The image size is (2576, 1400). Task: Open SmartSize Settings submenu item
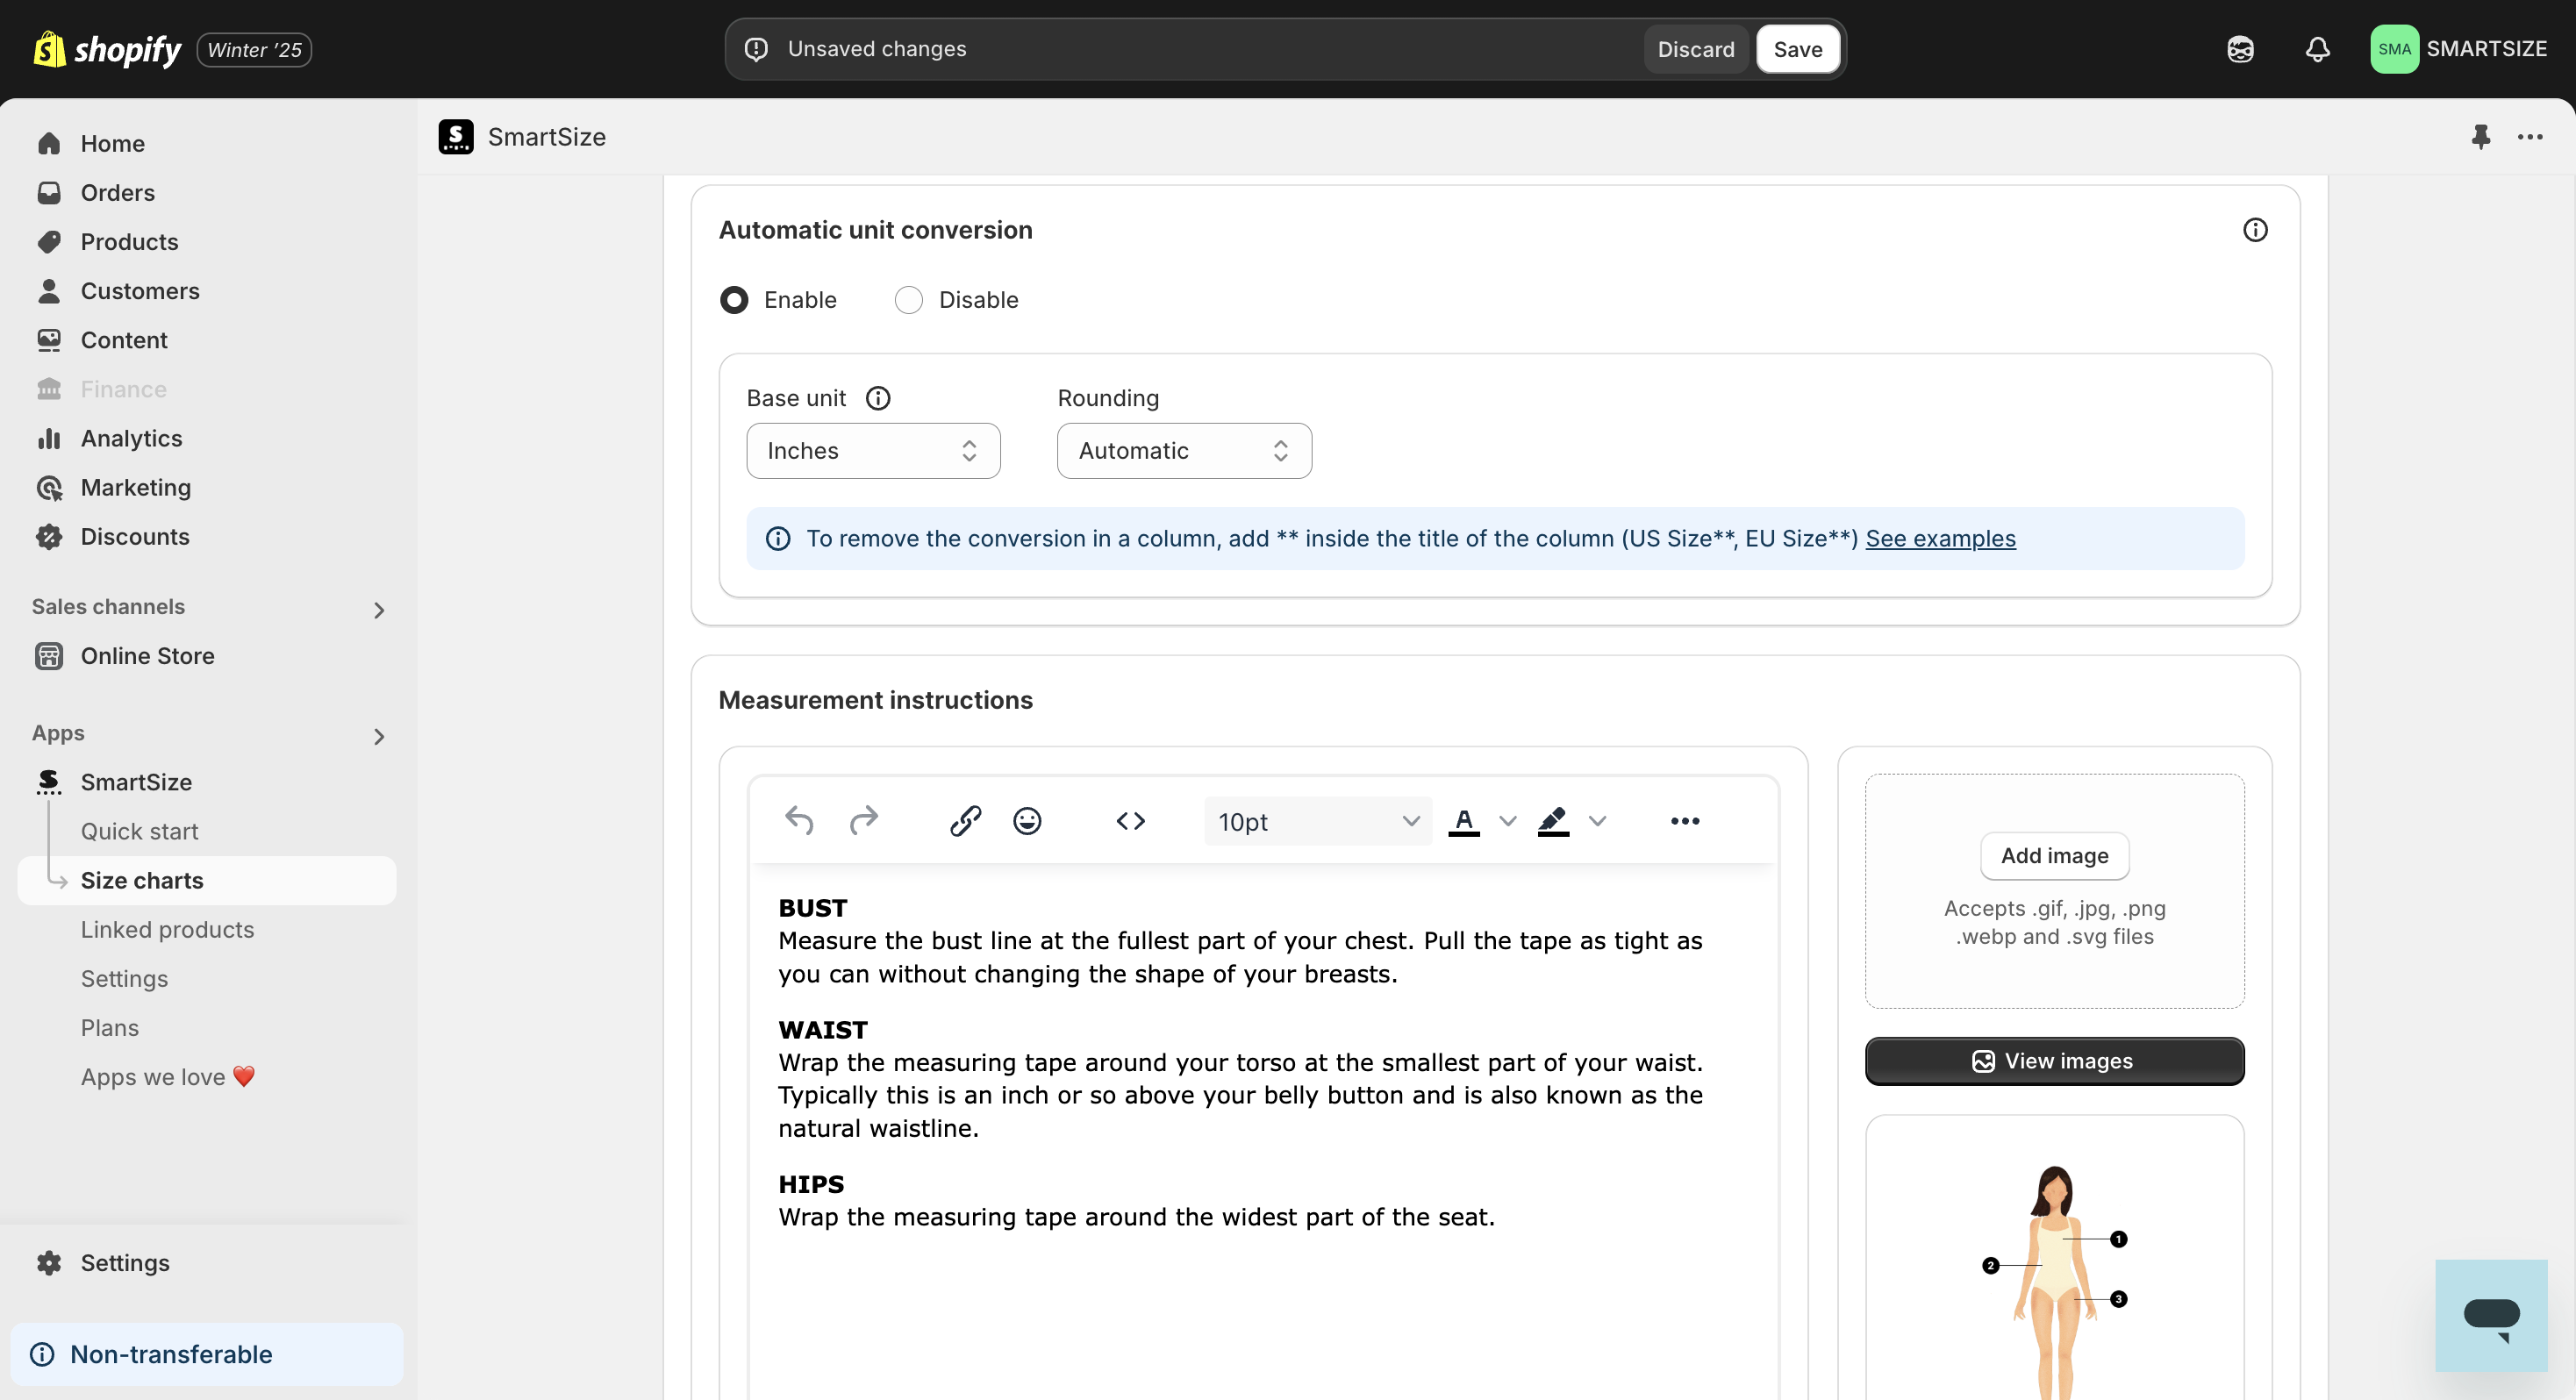[x=124, y=979]
